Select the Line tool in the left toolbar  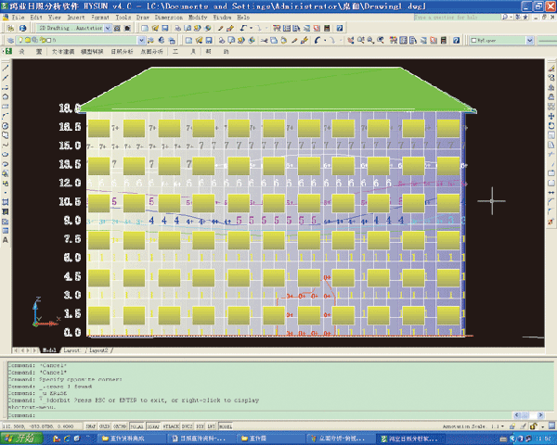pyautogui.click(x=5, y=68)
